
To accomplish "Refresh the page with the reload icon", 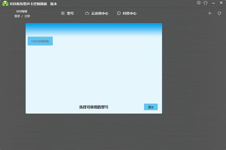I will (x=219, y=13).
